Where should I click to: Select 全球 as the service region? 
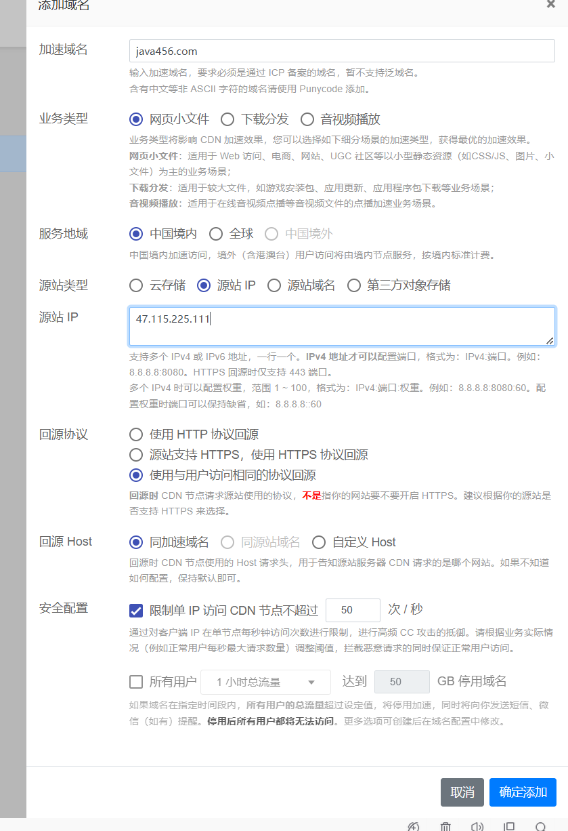point(215,233)
